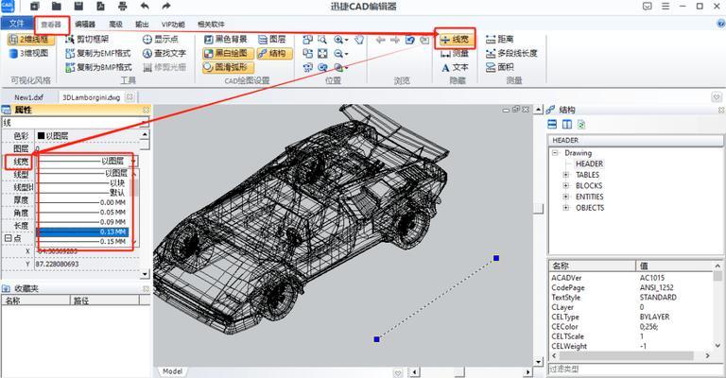Click the zoom in magnifier icon
The width and height of the screenshot is (726, 378).
click(x=338, y=40)
